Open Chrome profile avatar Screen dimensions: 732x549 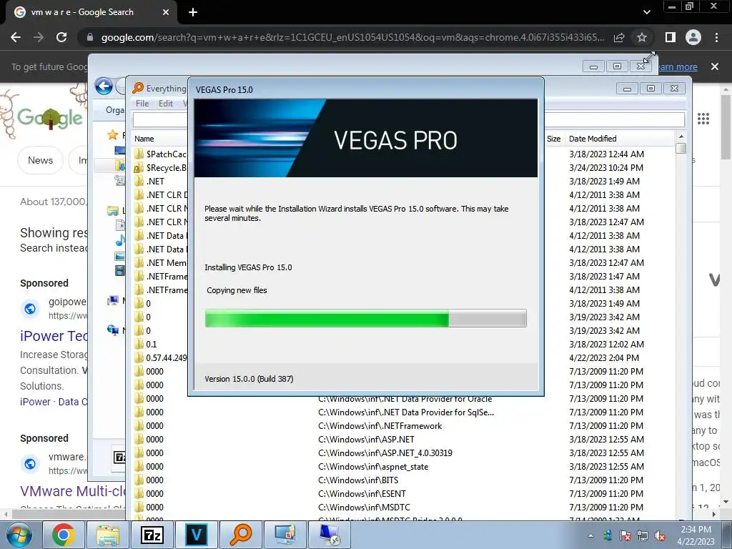[x=693, y=37]
